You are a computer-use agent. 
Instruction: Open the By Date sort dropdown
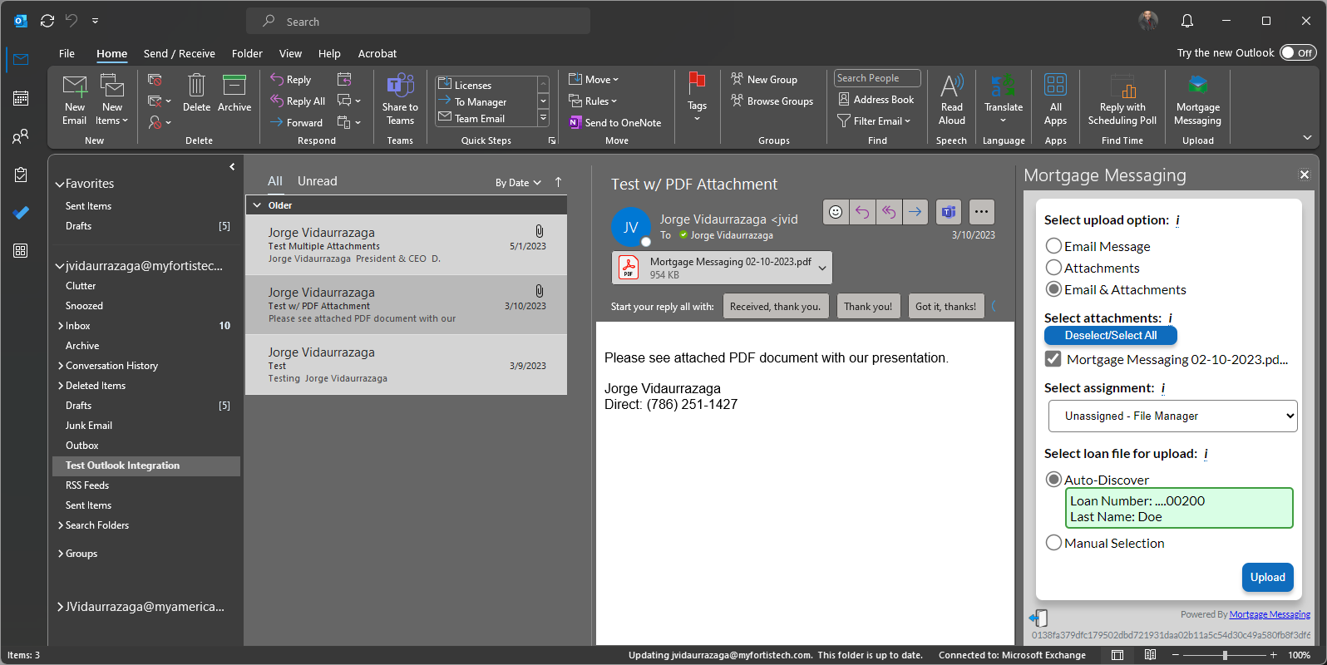(518, 183)
